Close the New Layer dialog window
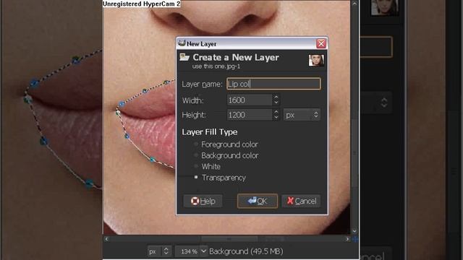This screenshot has height=260, width=463. [x=321, y=43]
